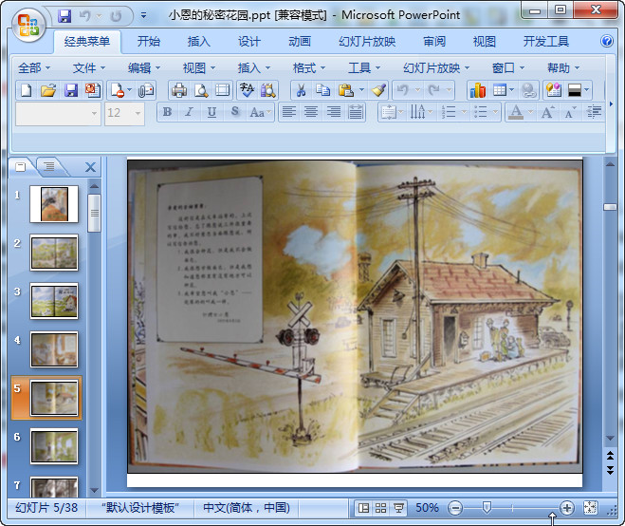Increase font size with the larger A

[x=547, y=112]
